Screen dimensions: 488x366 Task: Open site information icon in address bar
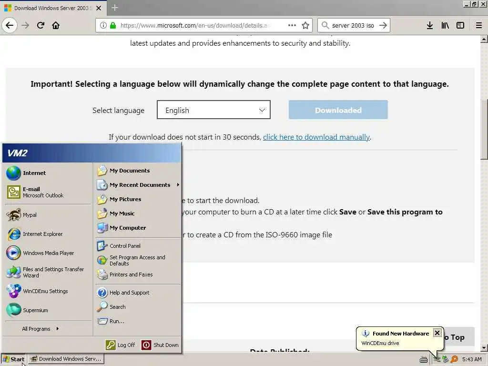tap(103, 25)
